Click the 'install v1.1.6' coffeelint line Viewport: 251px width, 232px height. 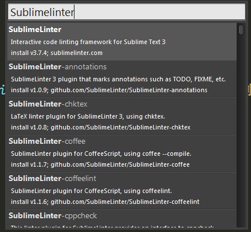105,202
